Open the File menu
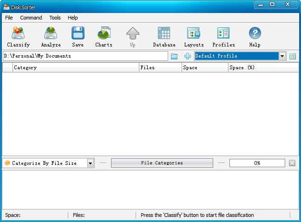The image size is (301, 222). [9, 18]
